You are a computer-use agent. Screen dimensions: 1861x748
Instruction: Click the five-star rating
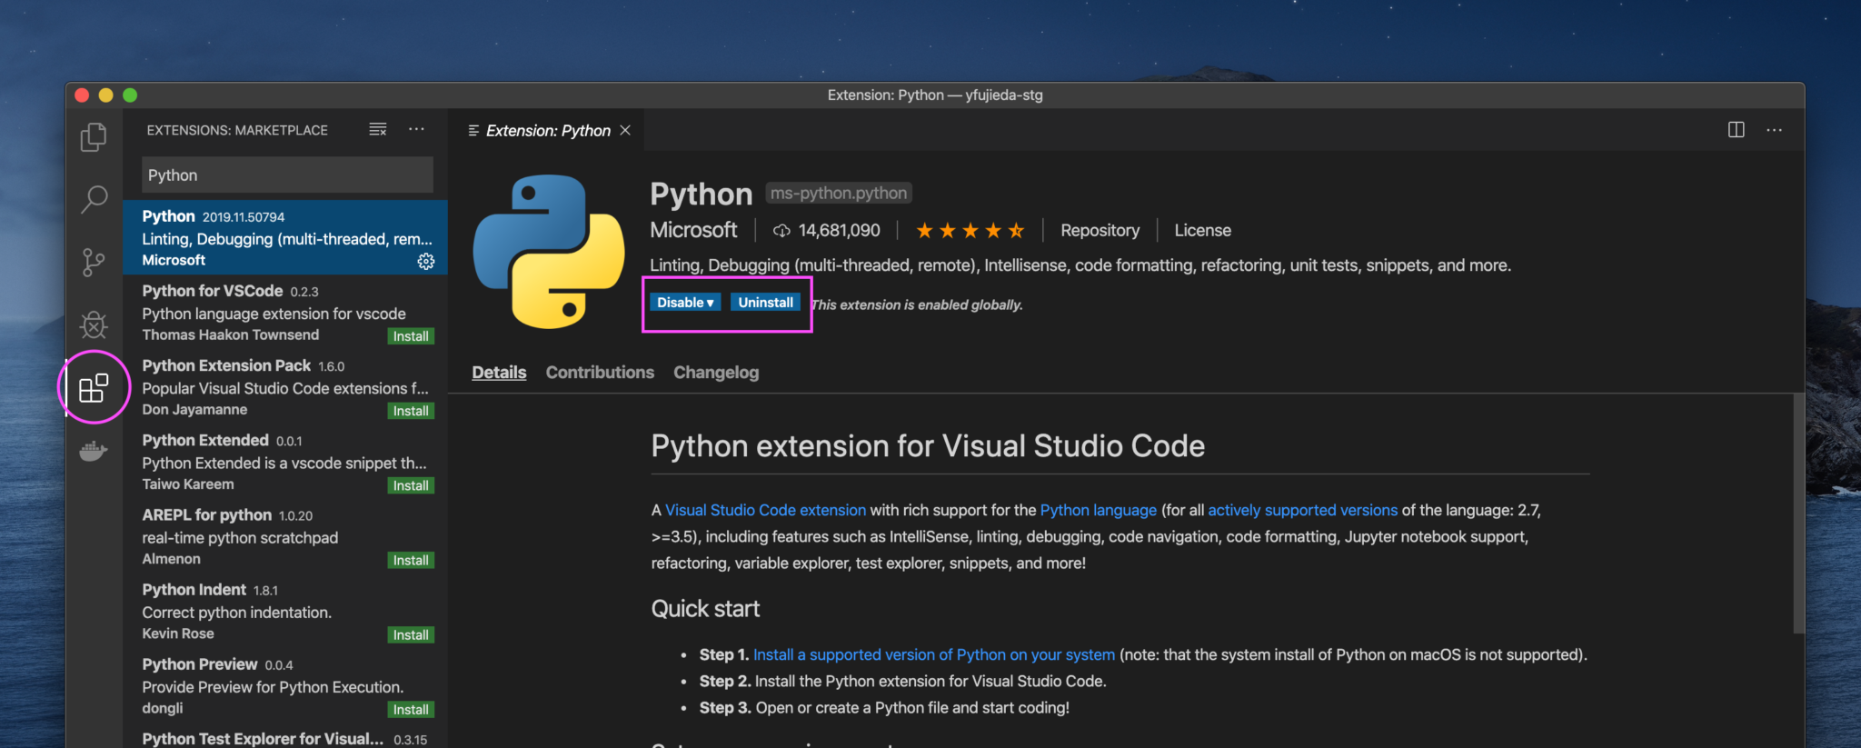point(970,231)
